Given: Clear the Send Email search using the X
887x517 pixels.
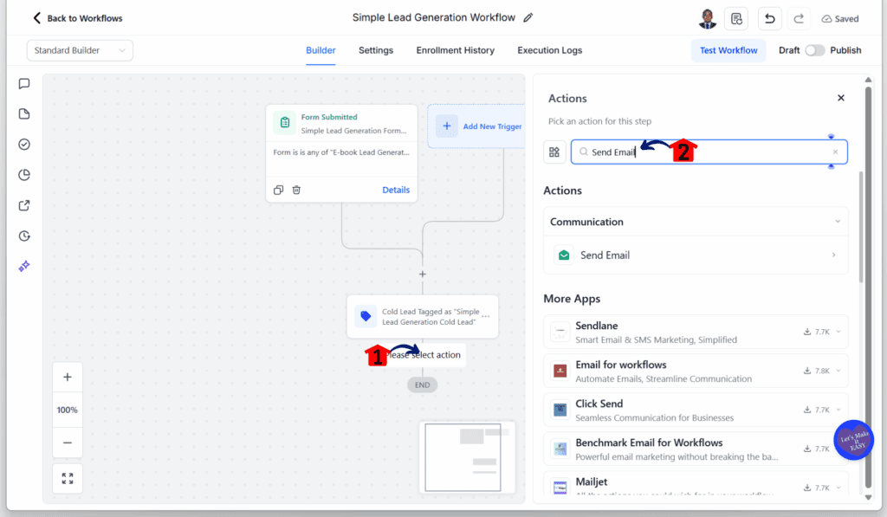Looking at the screenshot, I should (x=834, y=151).
